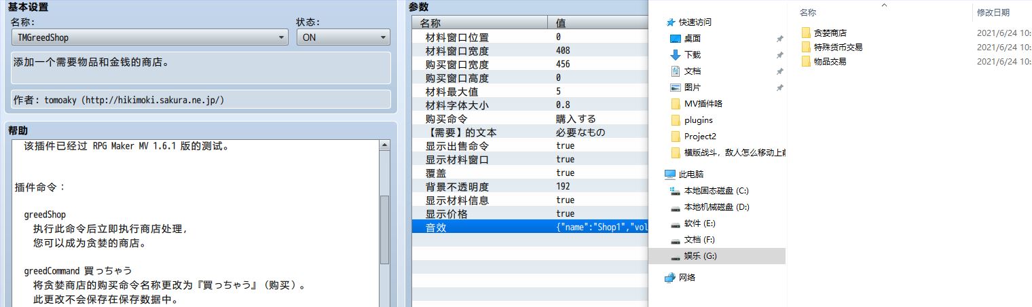The image size is (1032, 307).
Task: Click the Project2 folder icon
Action: click(x=675, y=137)
